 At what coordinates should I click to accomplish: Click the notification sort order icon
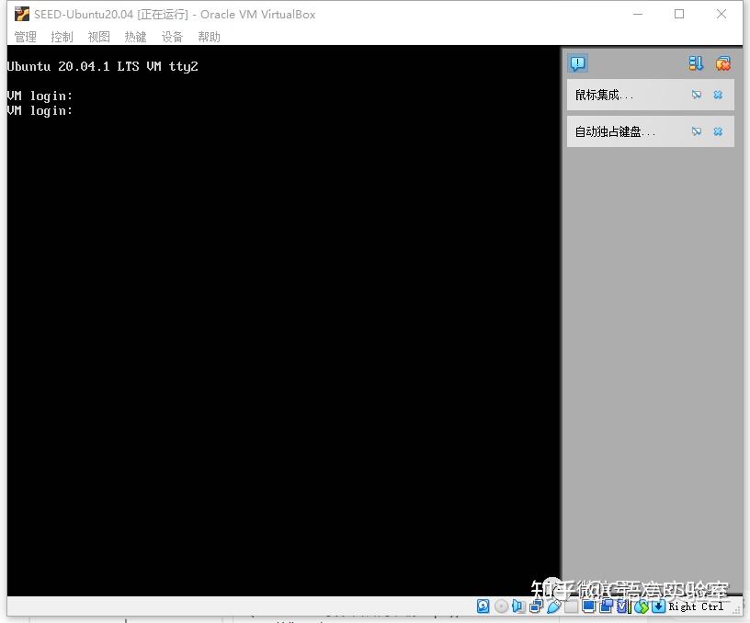coord(696,63)
